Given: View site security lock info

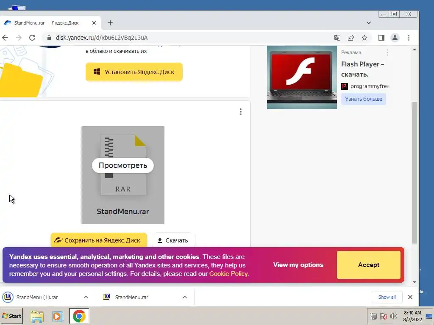Looking at the screenshot, I should pyautogui.click(x=49, y=38).
